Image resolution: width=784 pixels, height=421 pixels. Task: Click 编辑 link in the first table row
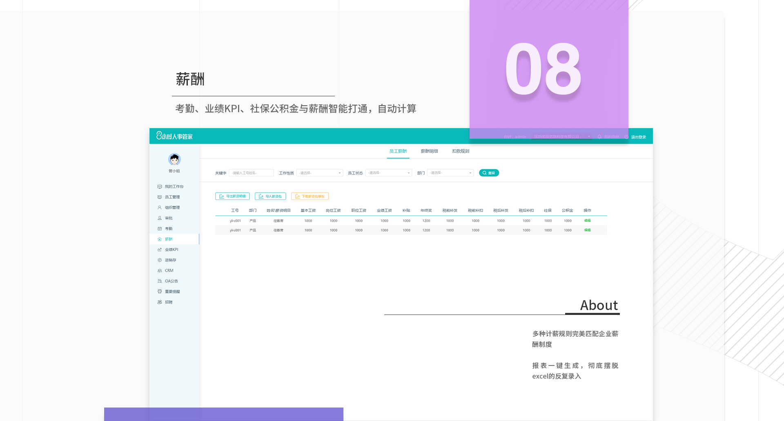click(x=587, y=221)
